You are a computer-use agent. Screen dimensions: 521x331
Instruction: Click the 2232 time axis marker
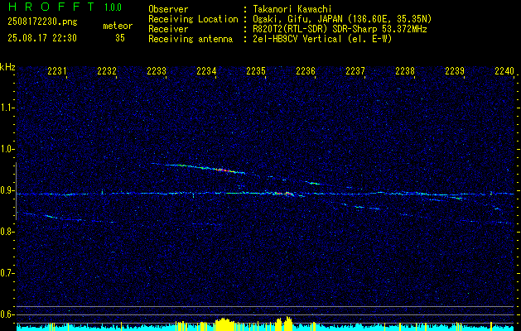(x=107, y=70)
